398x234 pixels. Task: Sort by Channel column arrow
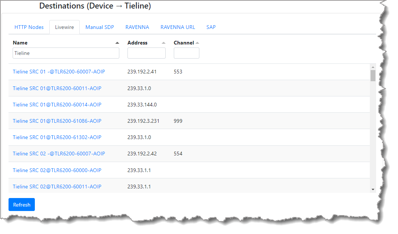point(197,43)
